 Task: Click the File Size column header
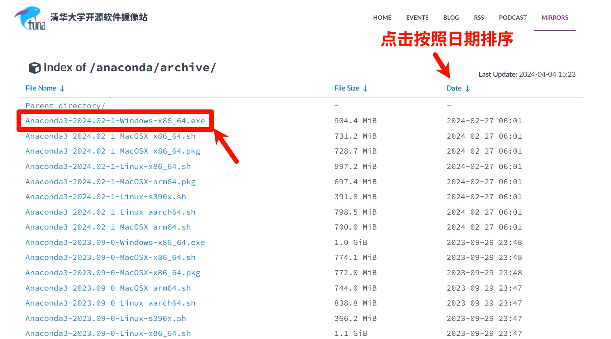[x=347, y=88]
